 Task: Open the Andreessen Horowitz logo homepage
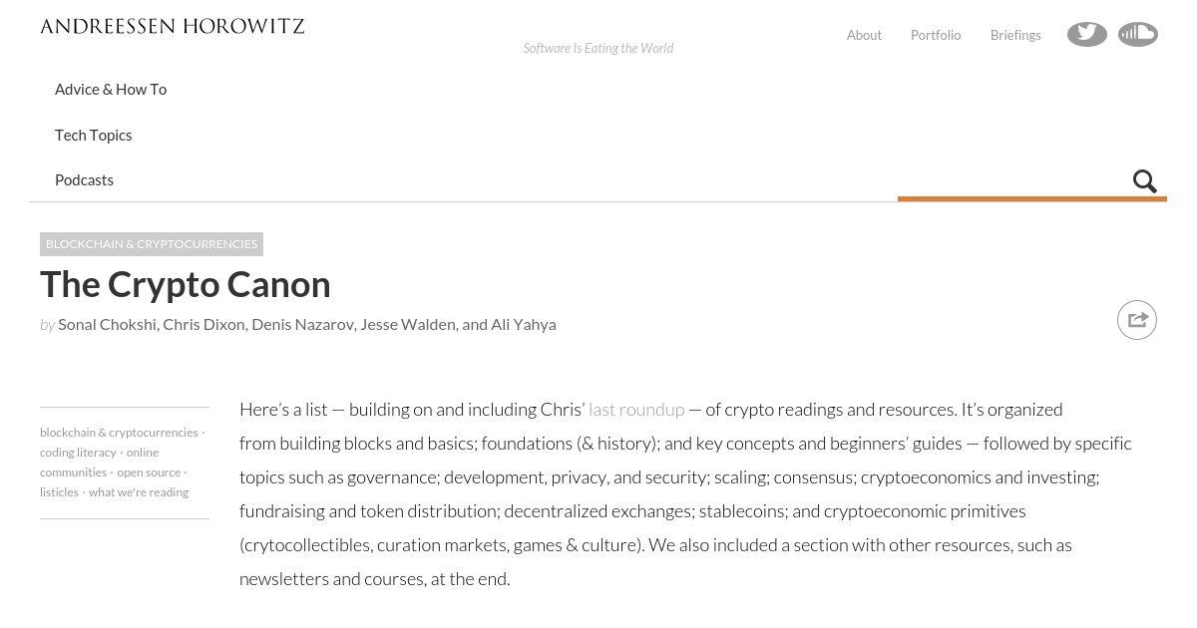(173, 27)
